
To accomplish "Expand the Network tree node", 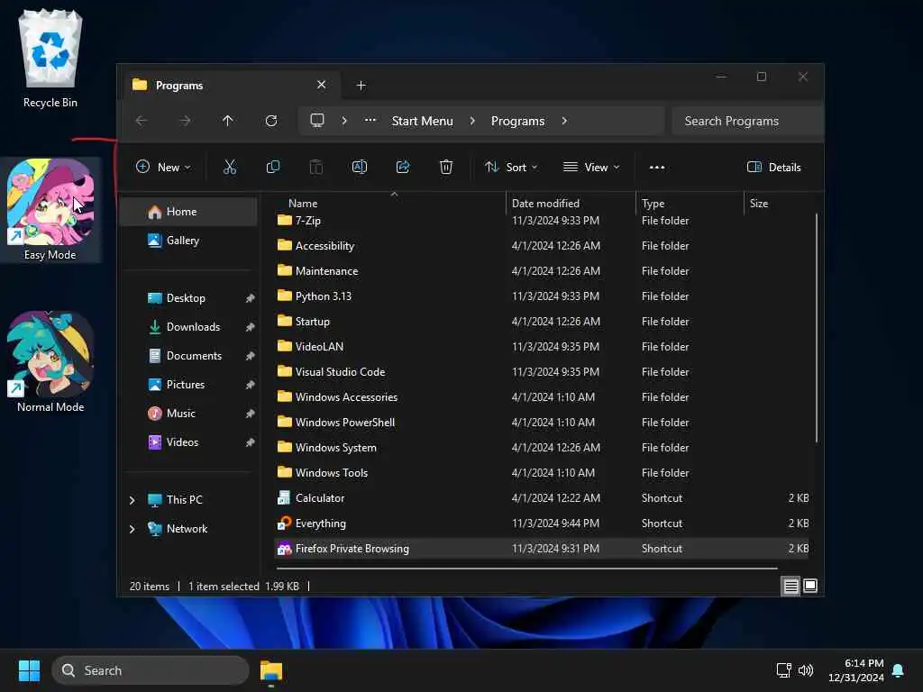I will (x=132, y=529).
